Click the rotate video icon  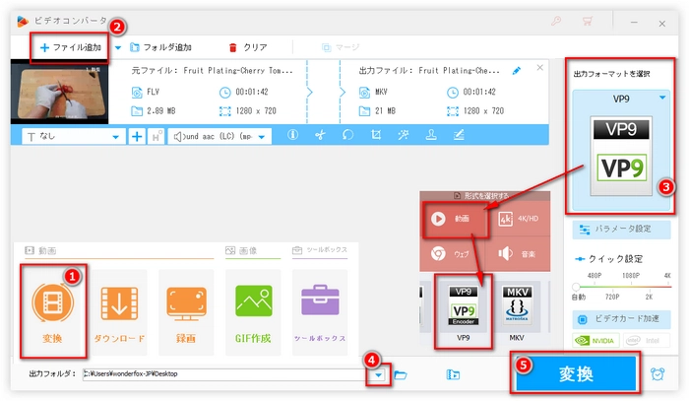[x=347, y=136]
